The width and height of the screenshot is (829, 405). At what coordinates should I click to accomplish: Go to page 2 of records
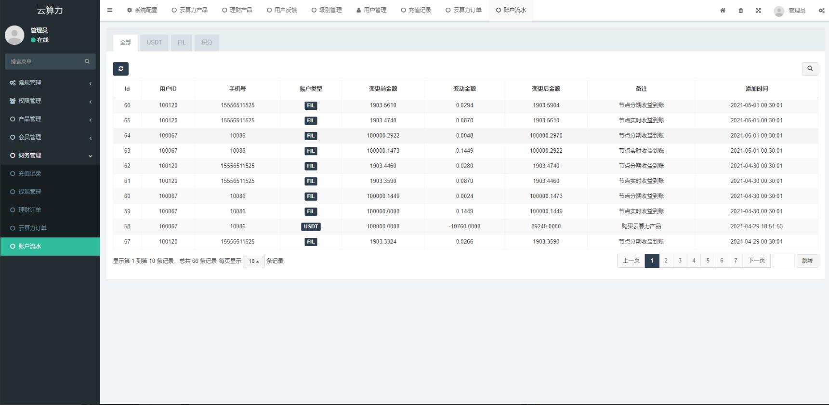click(x=666, y=261)
